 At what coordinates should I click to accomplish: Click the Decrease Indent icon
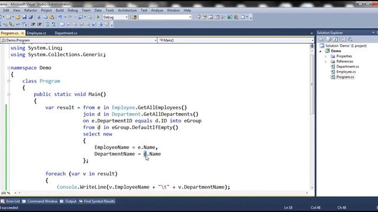coord(33,24)
